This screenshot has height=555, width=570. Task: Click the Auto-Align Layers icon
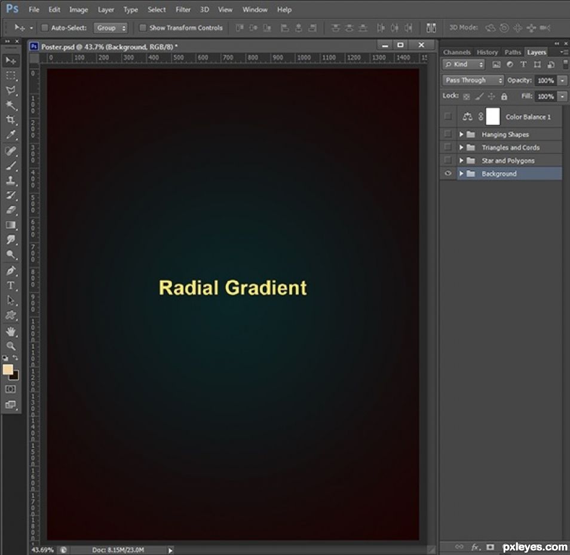(x=431, y=27)
